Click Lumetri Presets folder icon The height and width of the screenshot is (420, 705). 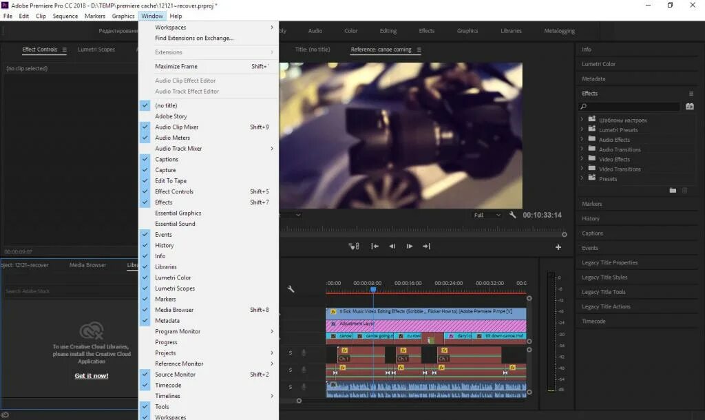click(x=592, y=129)
